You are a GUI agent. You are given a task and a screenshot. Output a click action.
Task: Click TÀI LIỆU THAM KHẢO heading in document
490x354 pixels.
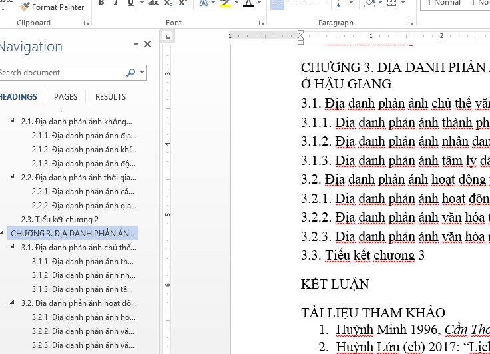pos(373,313)
